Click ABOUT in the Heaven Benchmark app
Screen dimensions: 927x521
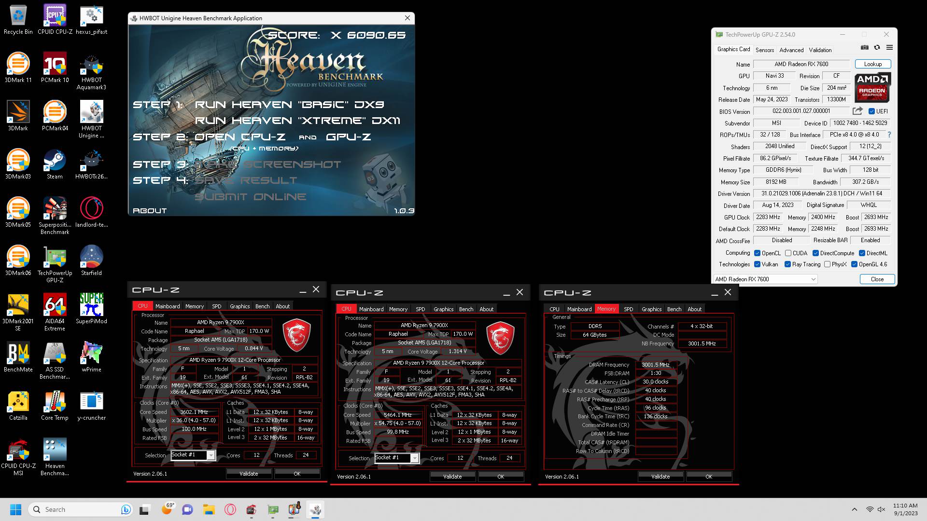(150, 211)
